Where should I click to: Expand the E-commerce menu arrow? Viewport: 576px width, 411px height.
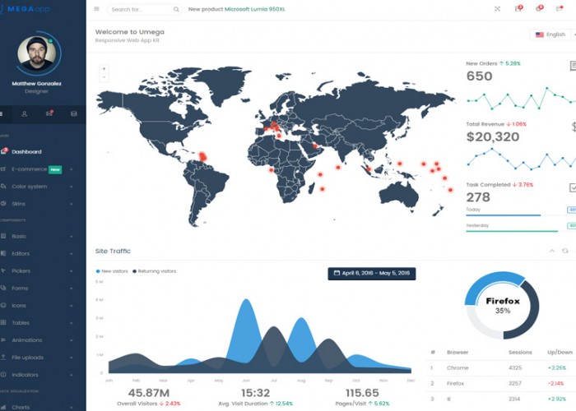72,169
